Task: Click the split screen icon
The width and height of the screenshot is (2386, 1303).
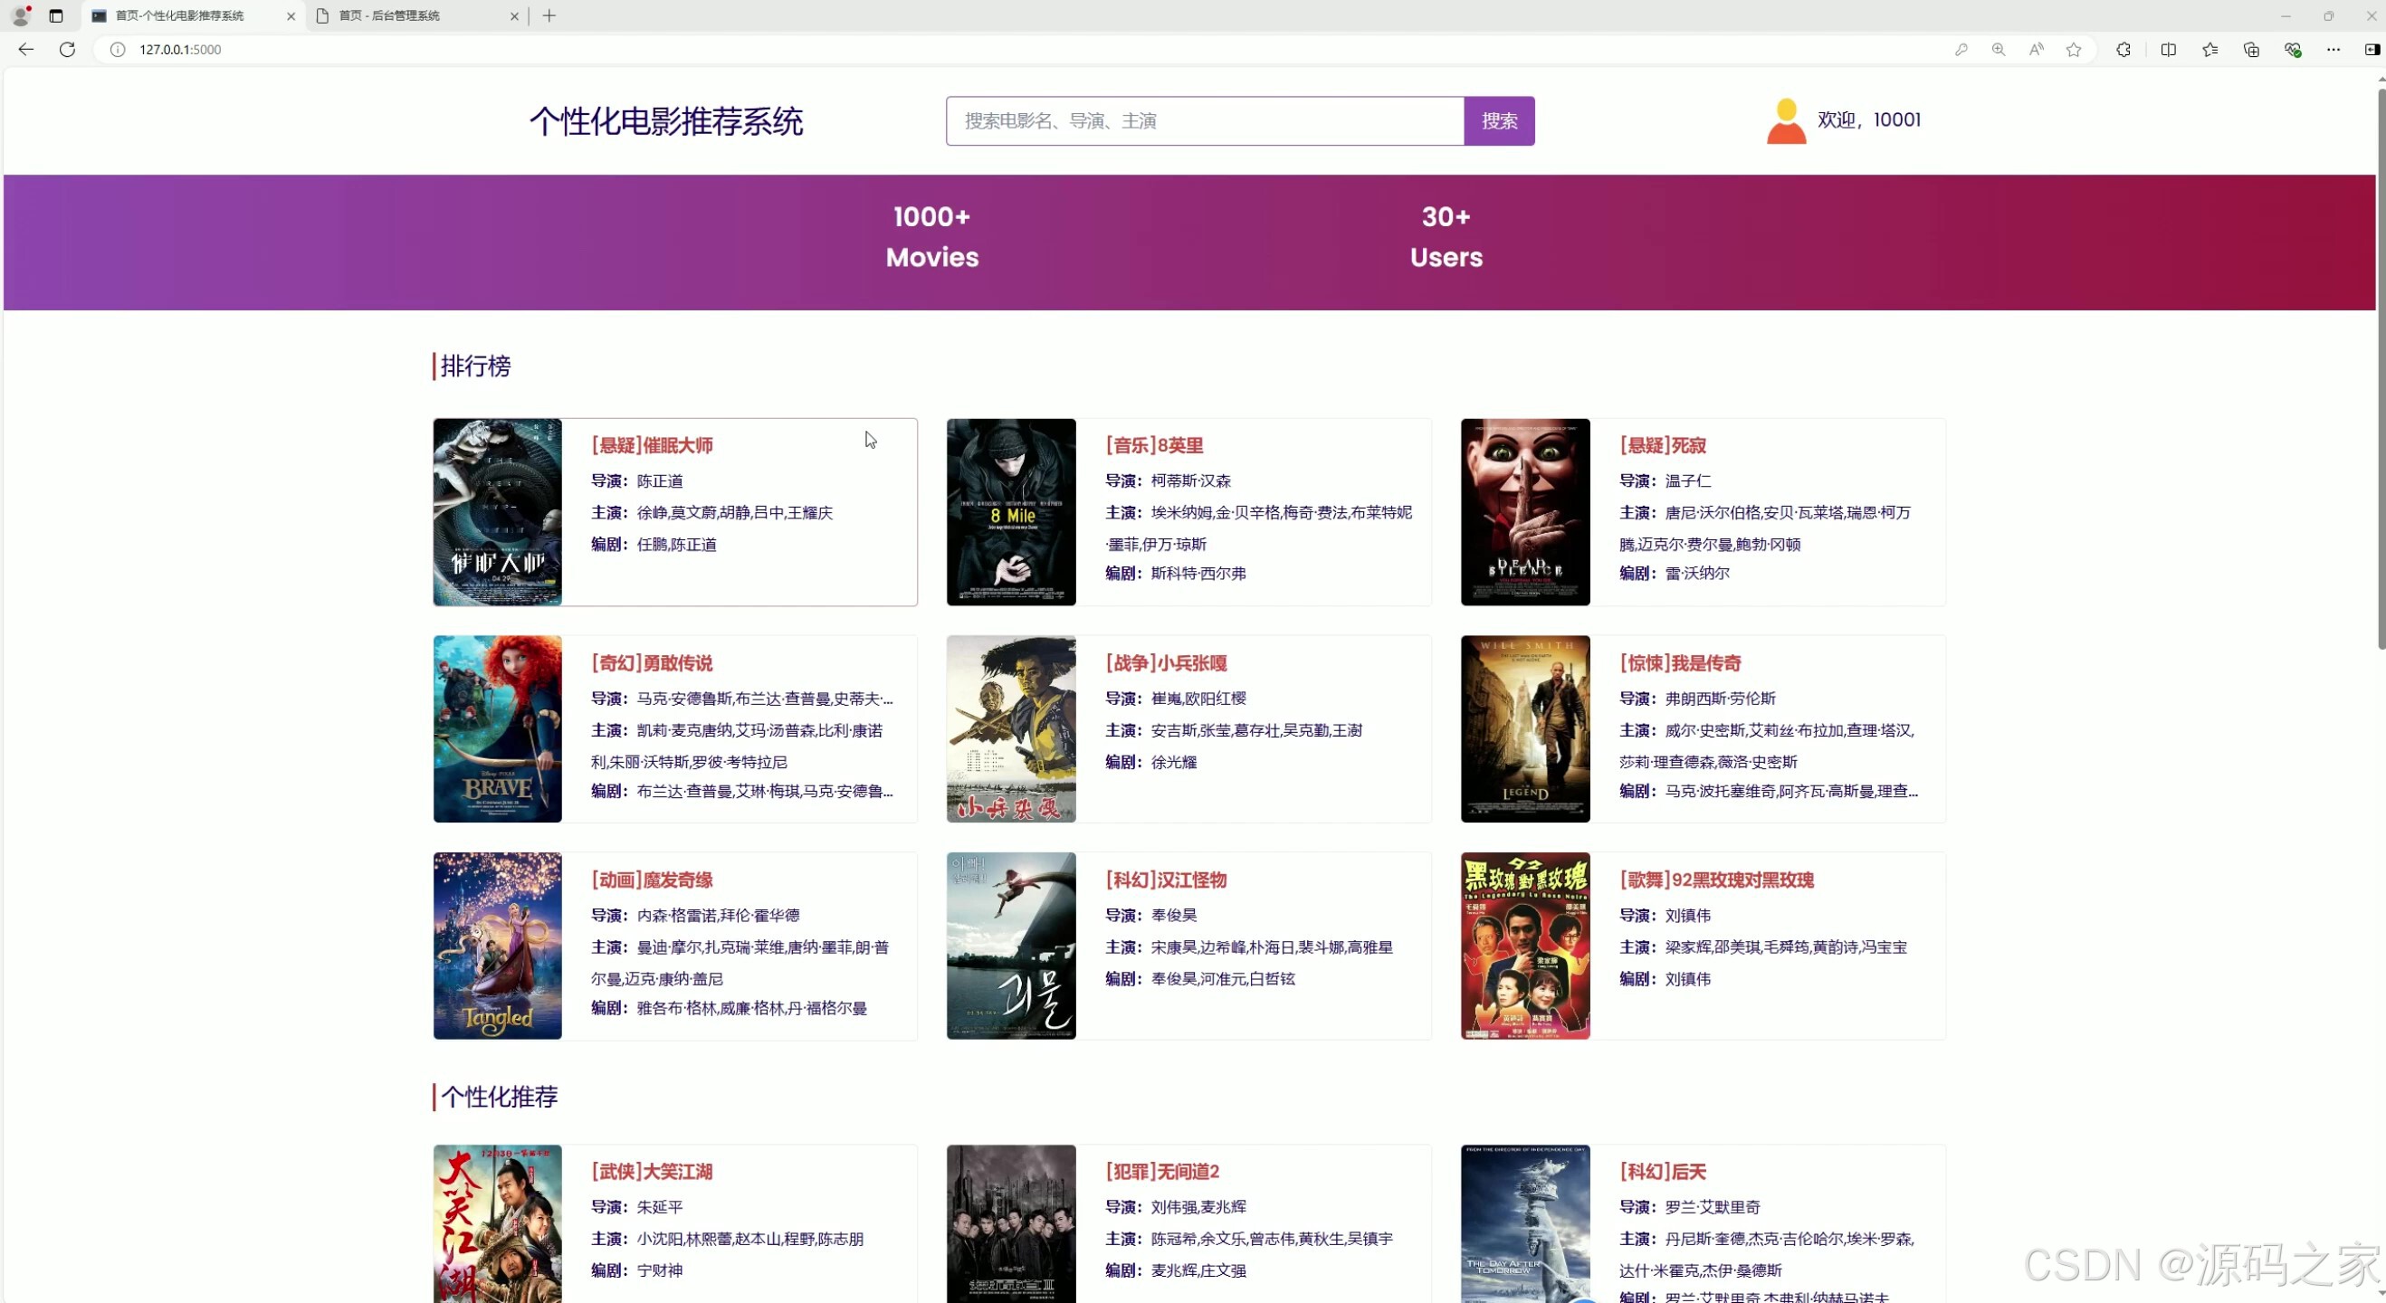Action: [x=2168, y=49]
